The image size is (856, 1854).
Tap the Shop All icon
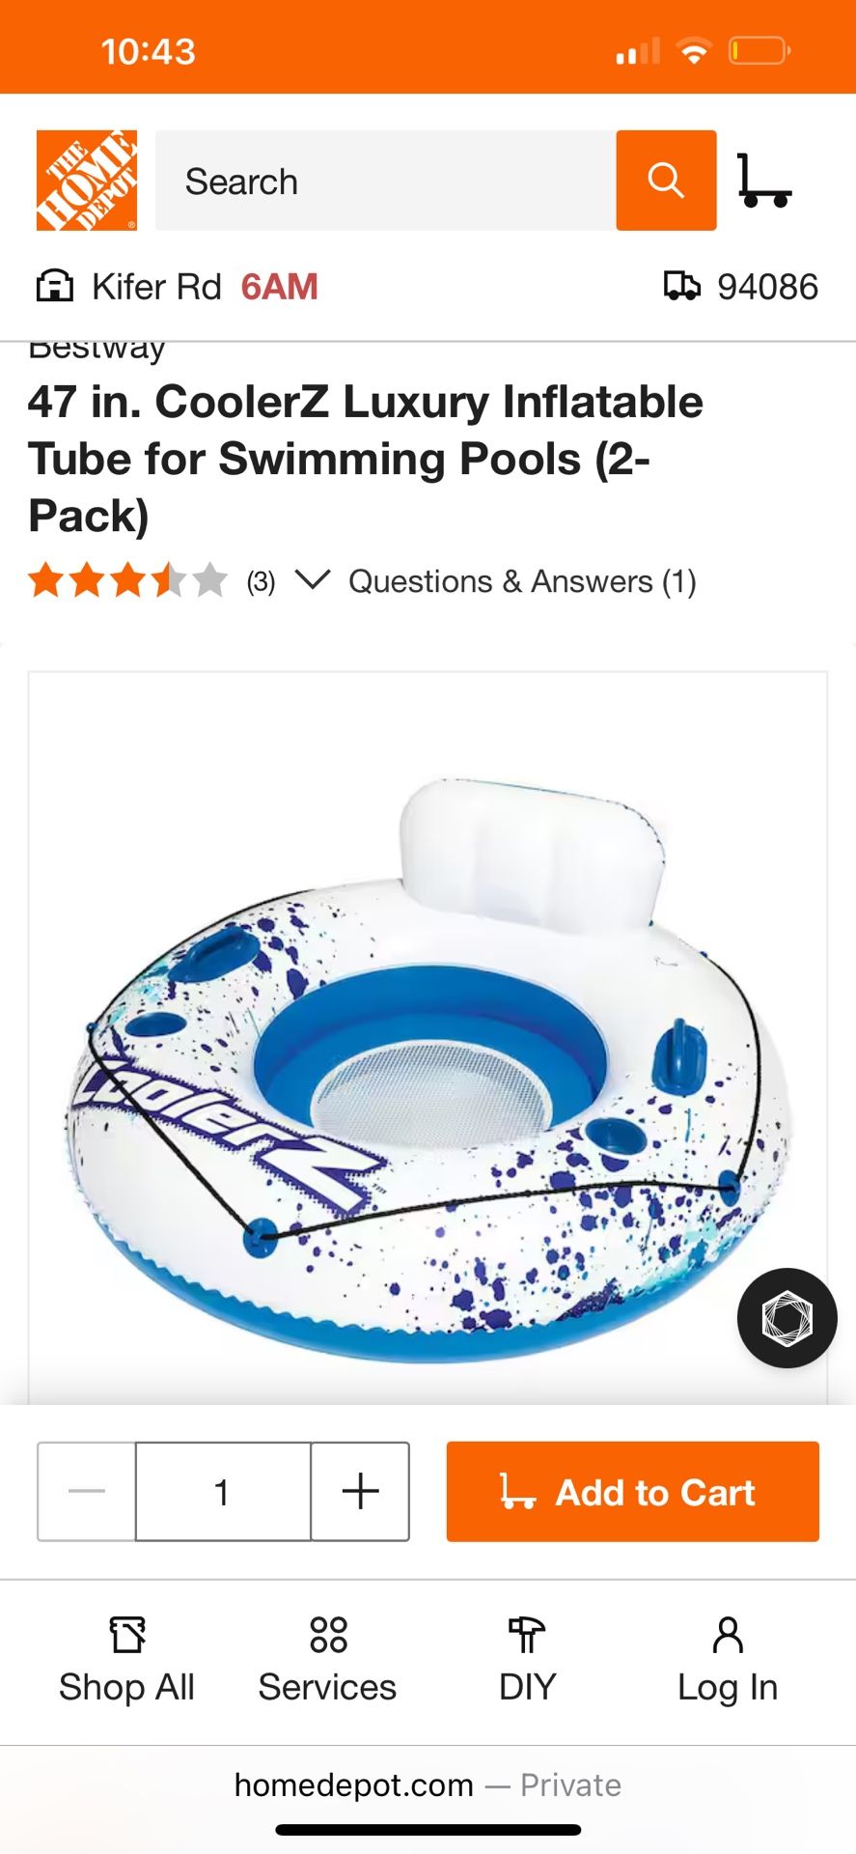(x=127, y=1635)
